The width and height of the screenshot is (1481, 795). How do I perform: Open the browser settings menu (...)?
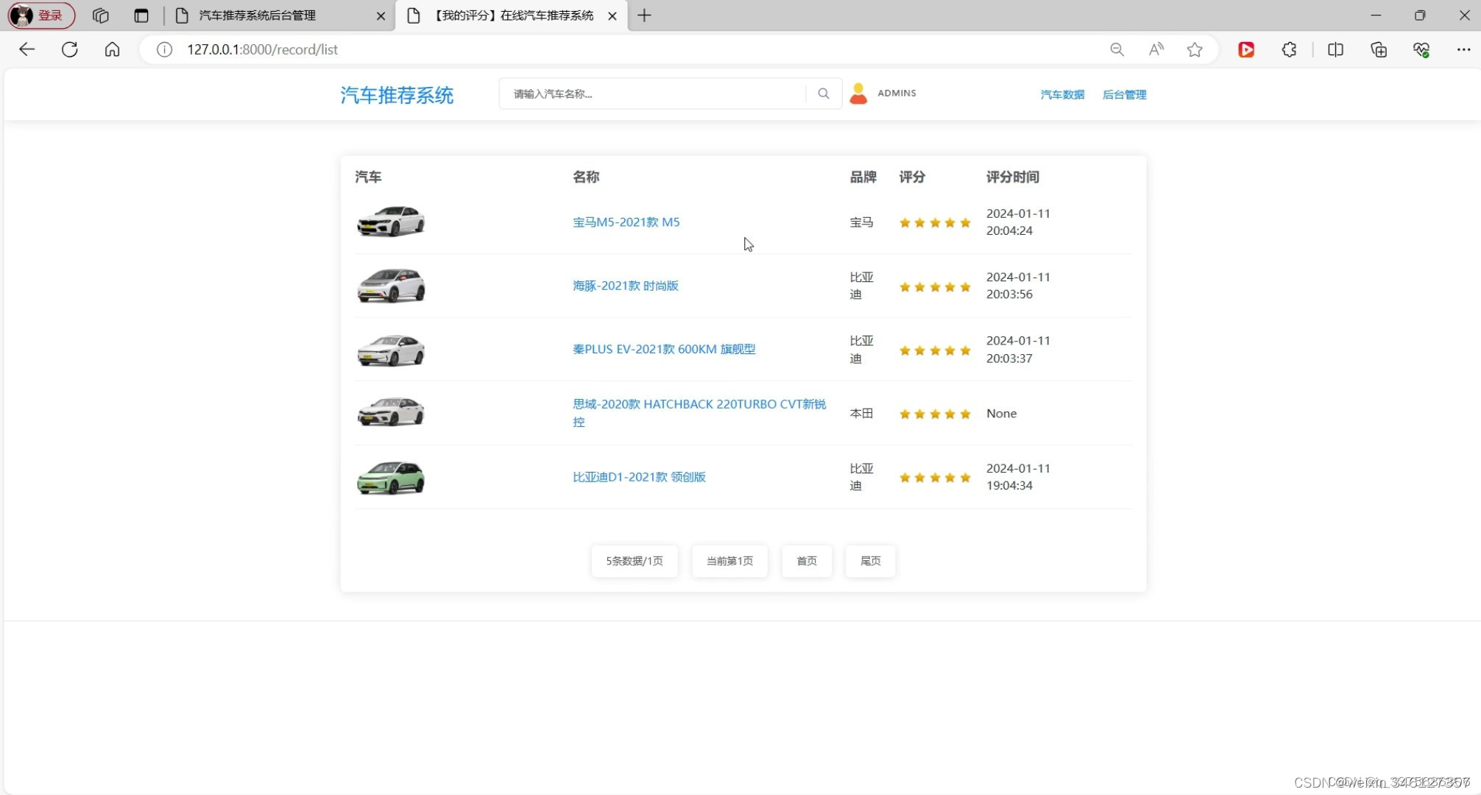pyautogui.click(x=1465, y=49)
